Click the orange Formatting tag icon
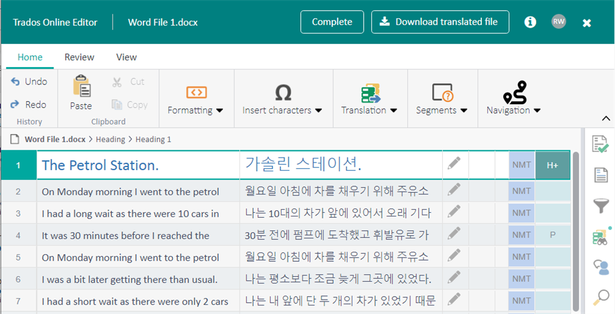This screenshot has width=615, height=314. (x=197, y=92)
